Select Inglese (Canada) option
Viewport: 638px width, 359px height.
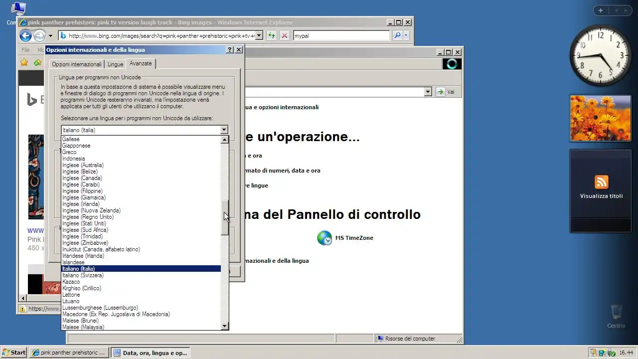(141, 178)
